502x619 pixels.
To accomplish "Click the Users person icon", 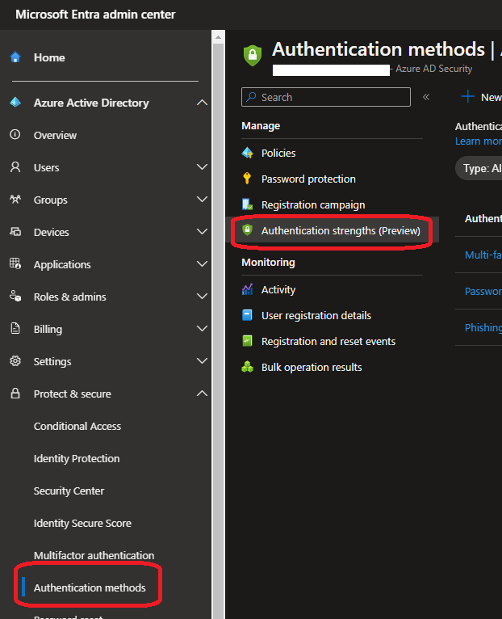I will (x=15, y=167).
